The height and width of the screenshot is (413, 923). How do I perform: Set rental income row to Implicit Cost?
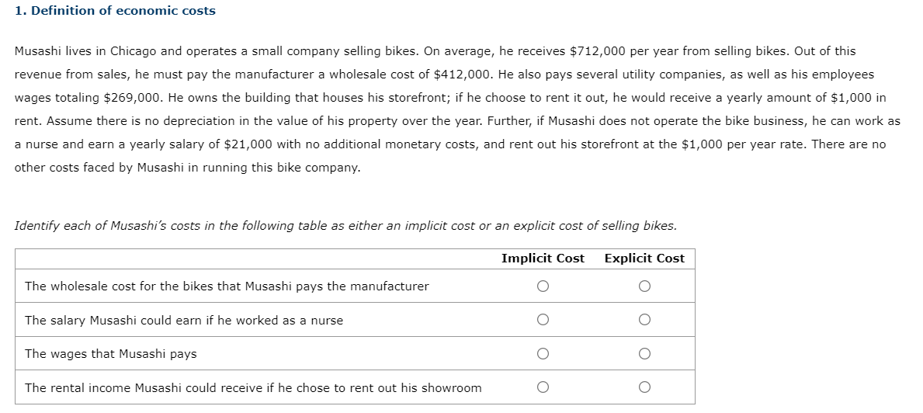point(543,387)
